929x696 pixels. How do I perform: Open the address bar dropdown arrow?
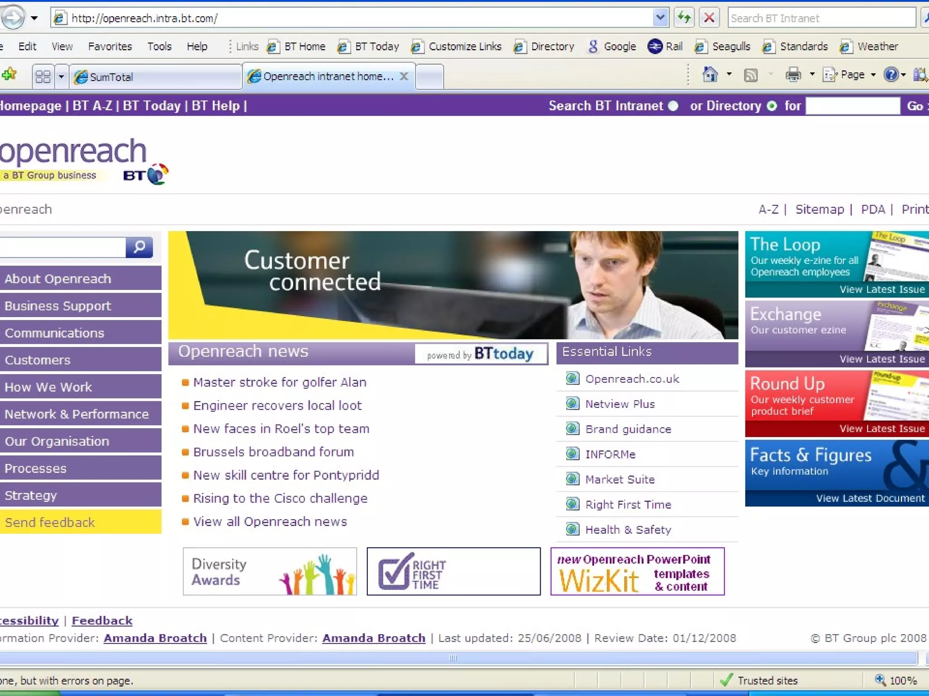660,18
